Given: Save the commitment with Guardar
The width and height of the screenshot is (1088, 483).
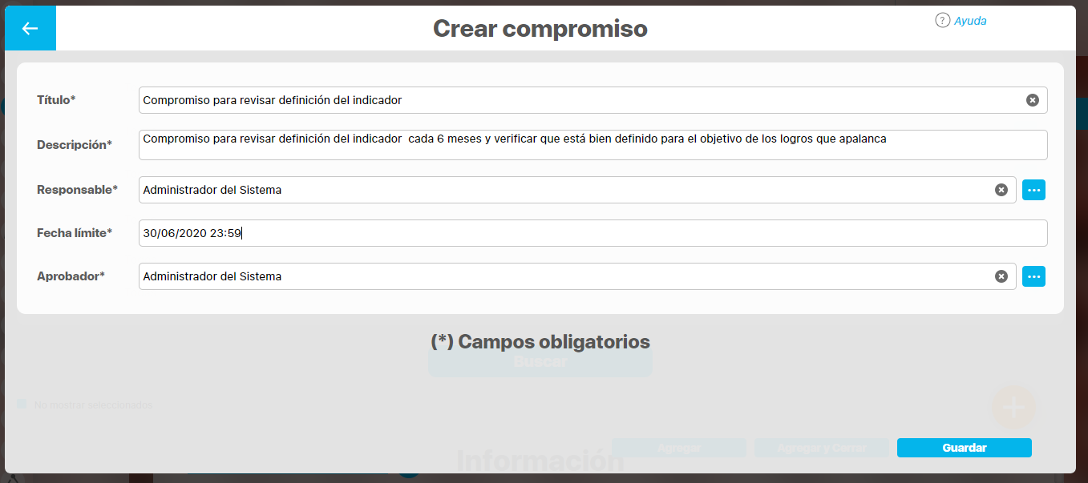Looking at the screenshot, I should tap(964, 448).
